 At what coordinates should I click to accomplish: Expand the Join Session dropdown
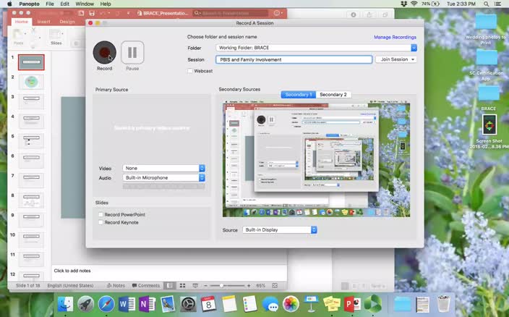[x=396, y=59]
